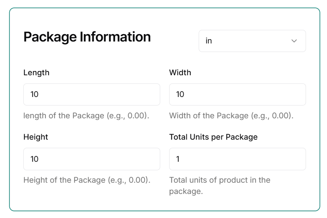The width and height of the screenshot is (327, 218).
Task: Click the chevron arrow in unit selector
Action: [x=294, y=41]
